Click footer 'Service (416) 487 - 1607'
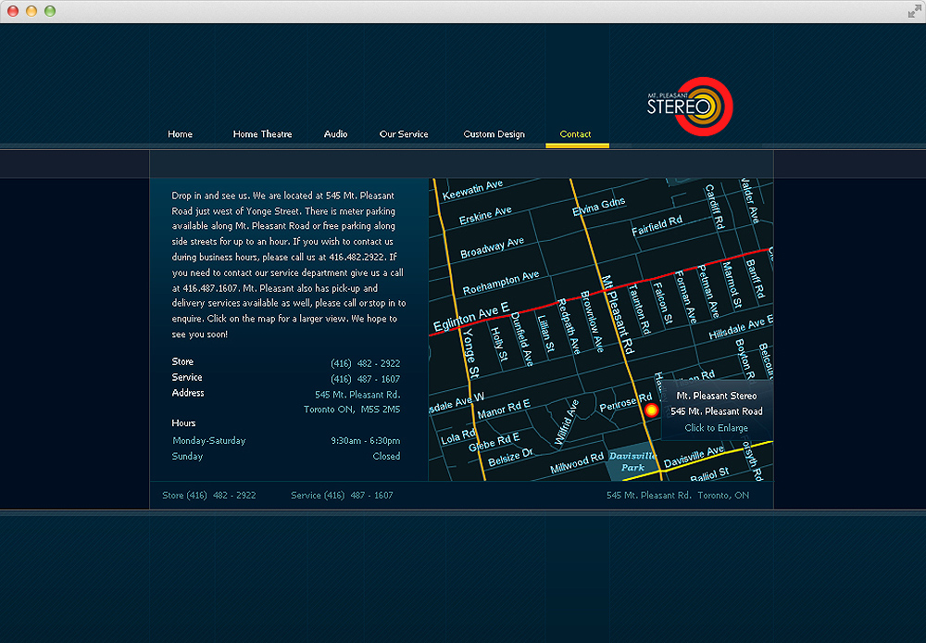 point(342,496)
